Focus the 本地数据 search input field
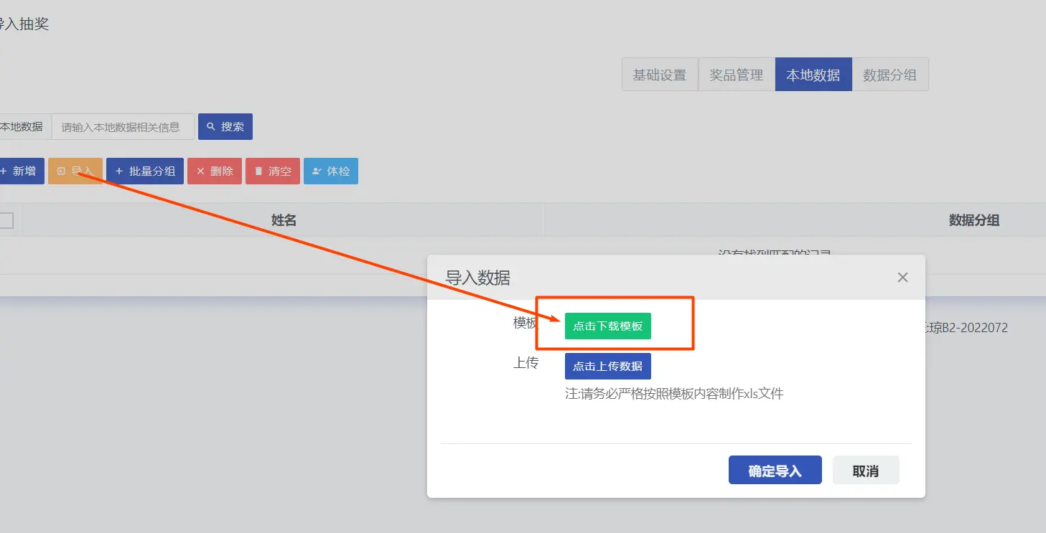 [123, 127]
